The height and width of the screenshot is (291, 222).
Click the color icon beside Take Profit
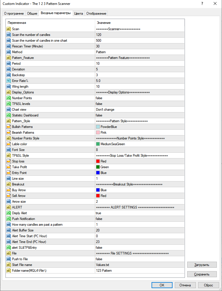(x=9, y=167)
